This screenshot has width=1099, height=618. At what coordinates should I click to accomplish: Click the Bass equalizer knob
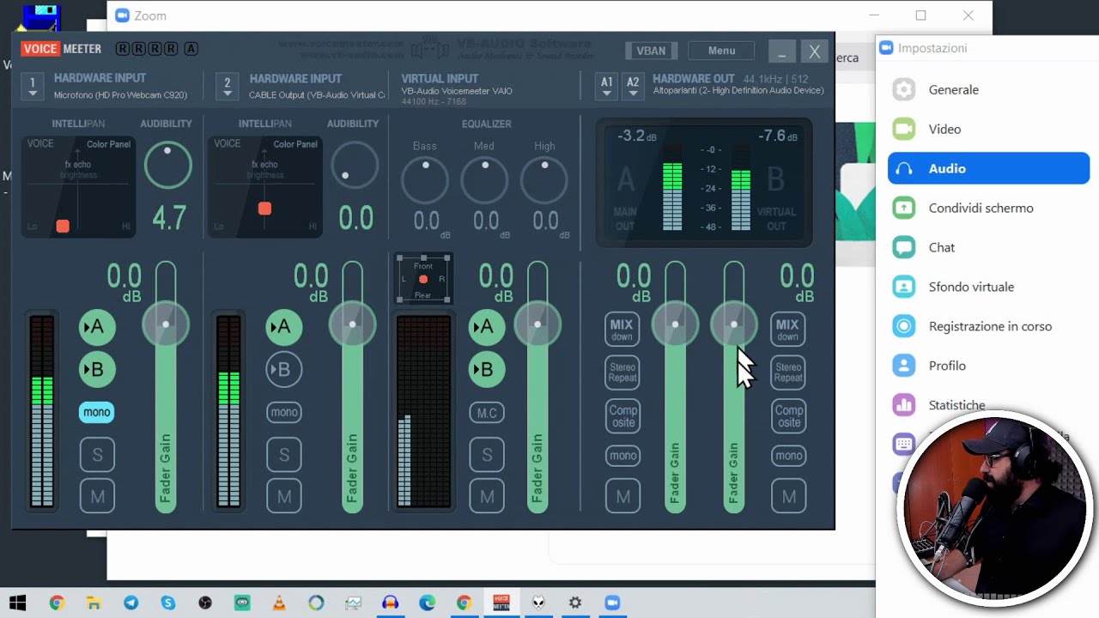[x=425, y=179]
